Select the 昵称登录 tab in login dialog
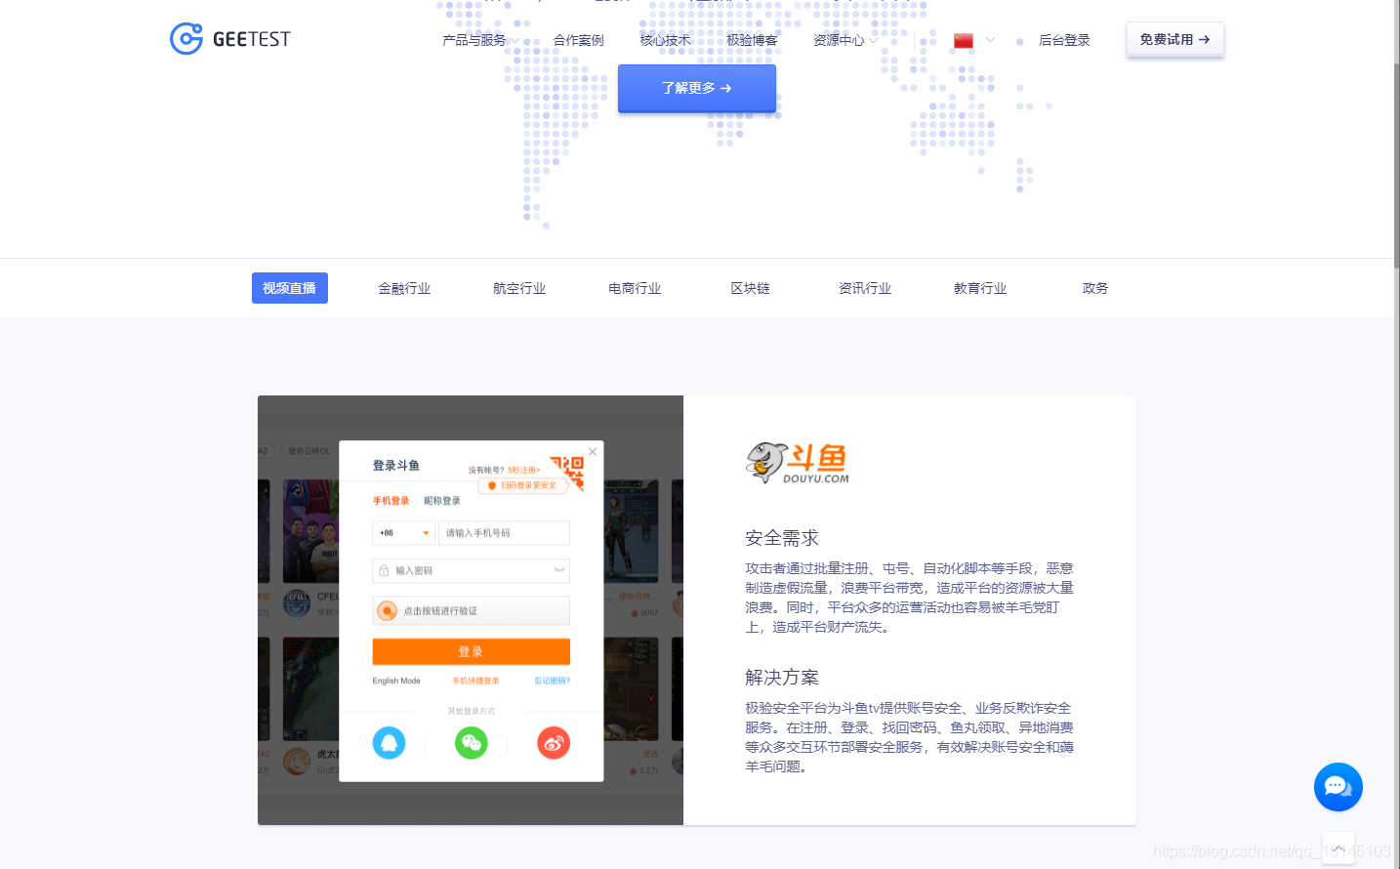 click(x=442, y=501)
